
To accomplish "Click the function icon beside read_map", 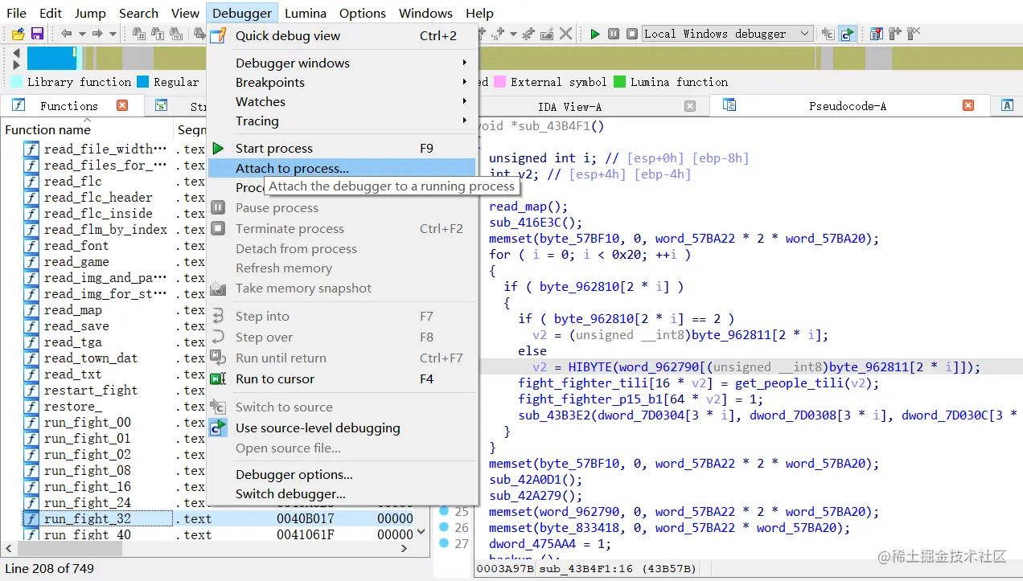I will point(31,310).
